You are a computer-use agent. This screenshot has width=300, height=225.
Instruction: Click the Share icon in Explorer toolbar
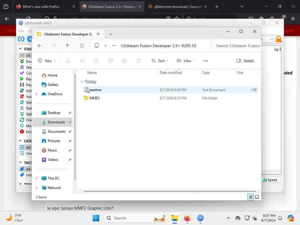pos(124,61)
